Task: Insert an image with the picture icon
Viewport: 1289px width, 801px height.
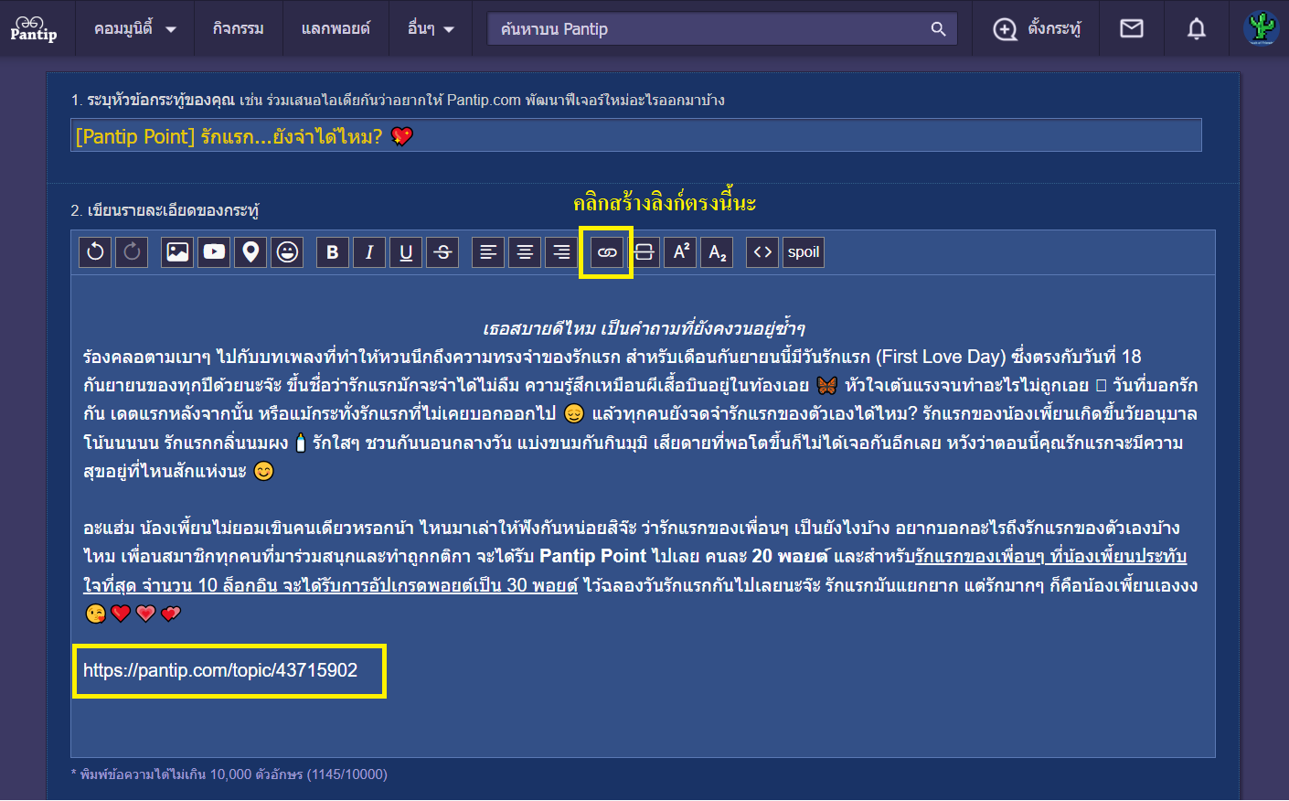Action: click(x=177, y=252)
